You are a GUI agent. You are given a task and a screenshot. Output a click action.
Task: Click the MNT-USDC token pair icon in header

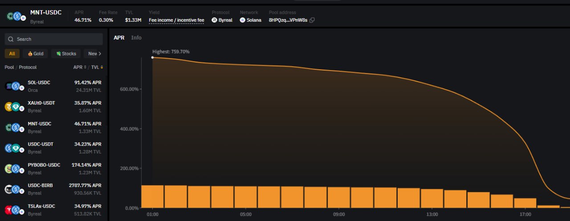tap(16, 16)
